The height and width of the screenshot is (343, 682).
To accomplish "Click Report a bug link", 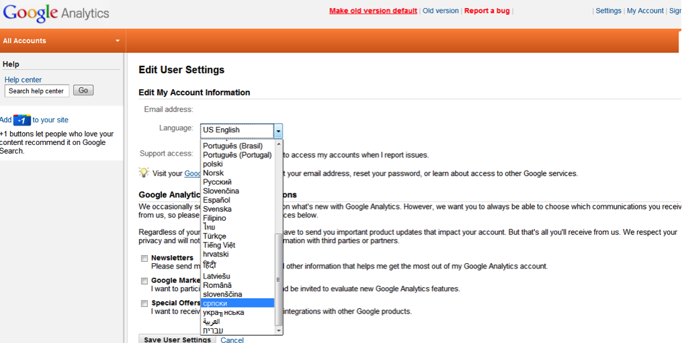I will pyautogui.click(x=486, y=11).
